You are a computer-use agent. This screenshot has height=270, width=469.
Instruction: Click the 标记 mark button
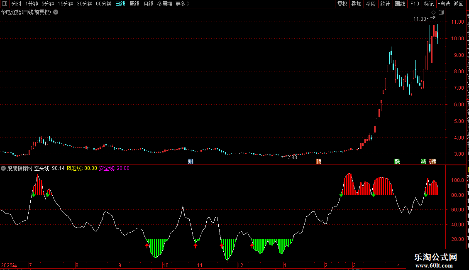click(429, 4)
